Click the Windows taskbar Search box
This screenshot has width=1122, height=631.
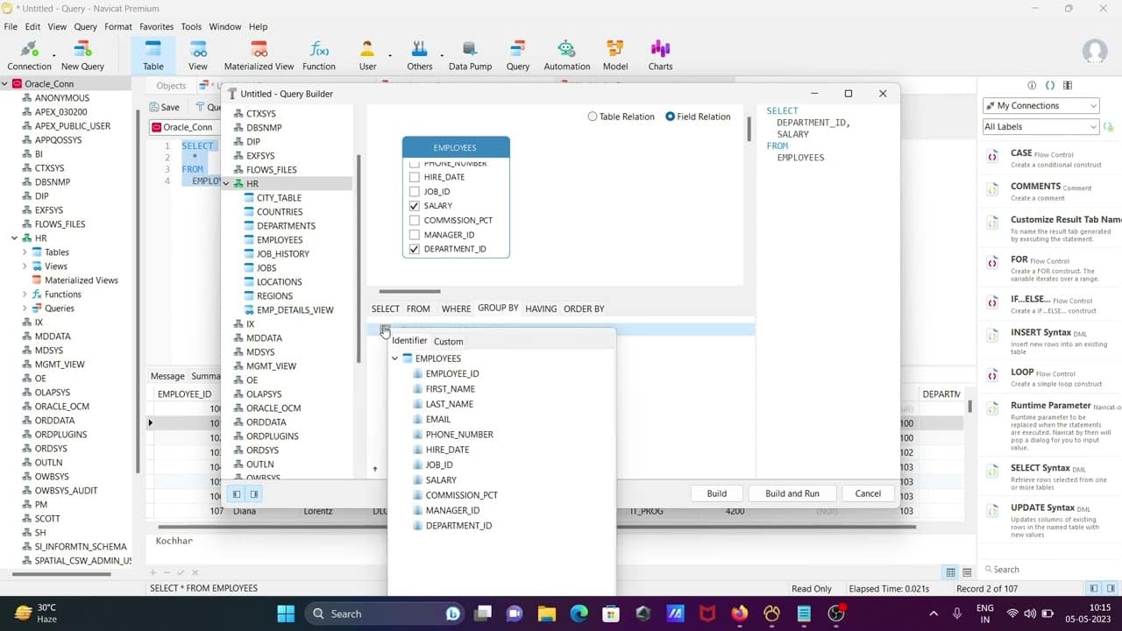[x=386, y=613]
